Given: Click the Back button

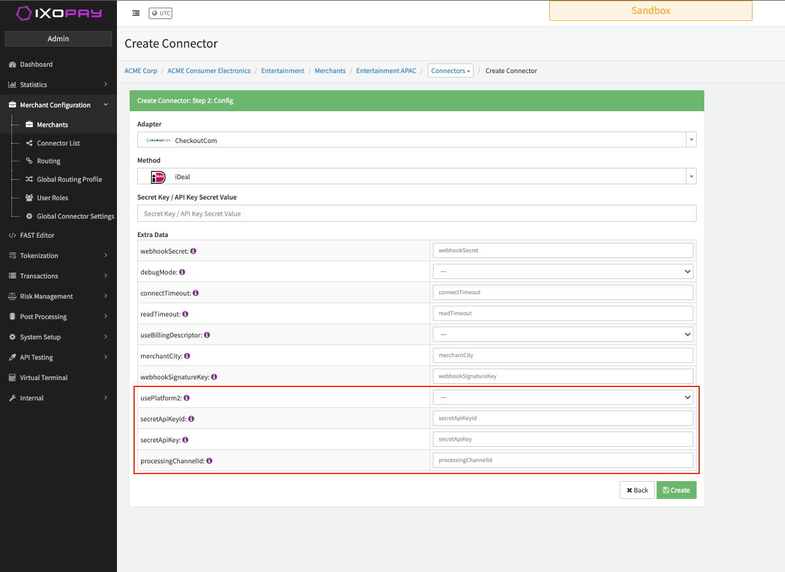Looking at the screenshot, I should [637, 490].
